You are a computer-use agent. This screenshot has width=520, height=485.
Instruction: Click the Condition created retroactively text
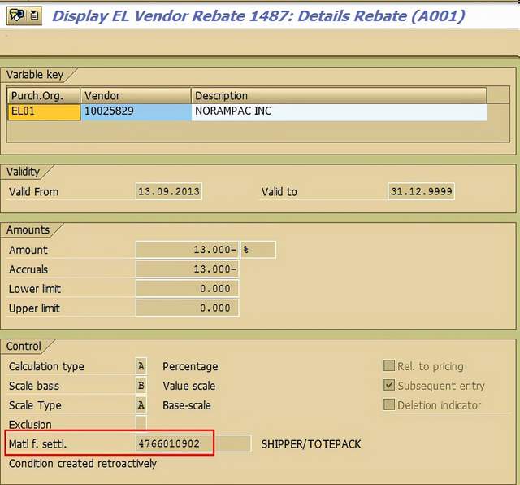click(x=83, y=463)
